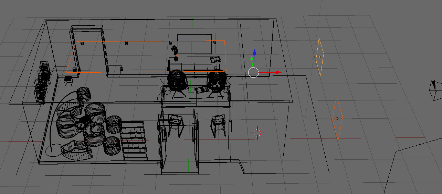This screenshot has height=194, width=442.
Task: Select the upper orange diamond lamp object
Action: point(320,57)
